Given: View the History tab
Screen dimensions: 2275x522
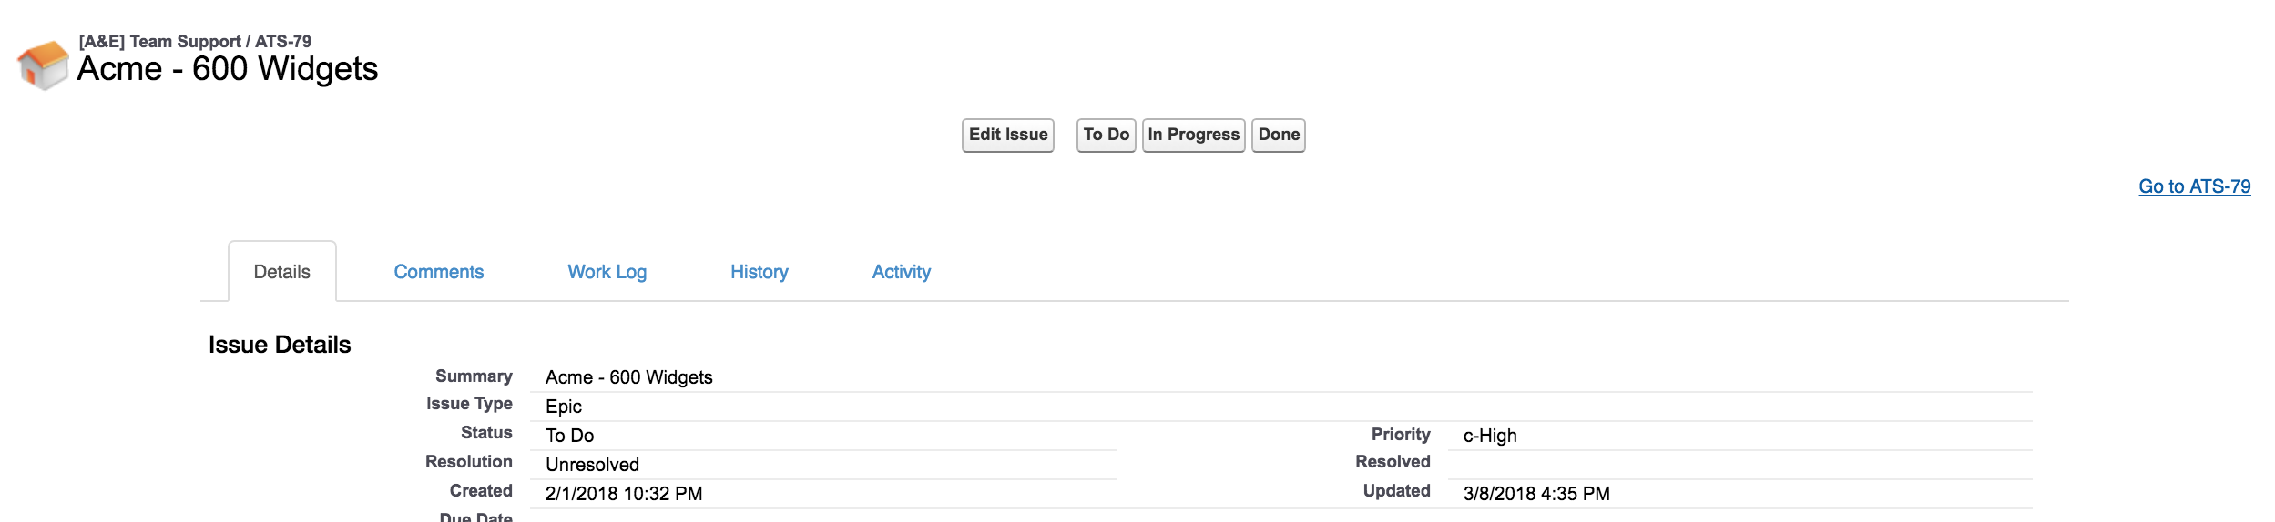Looking at the screenshot, I should (x=759, y=272).
